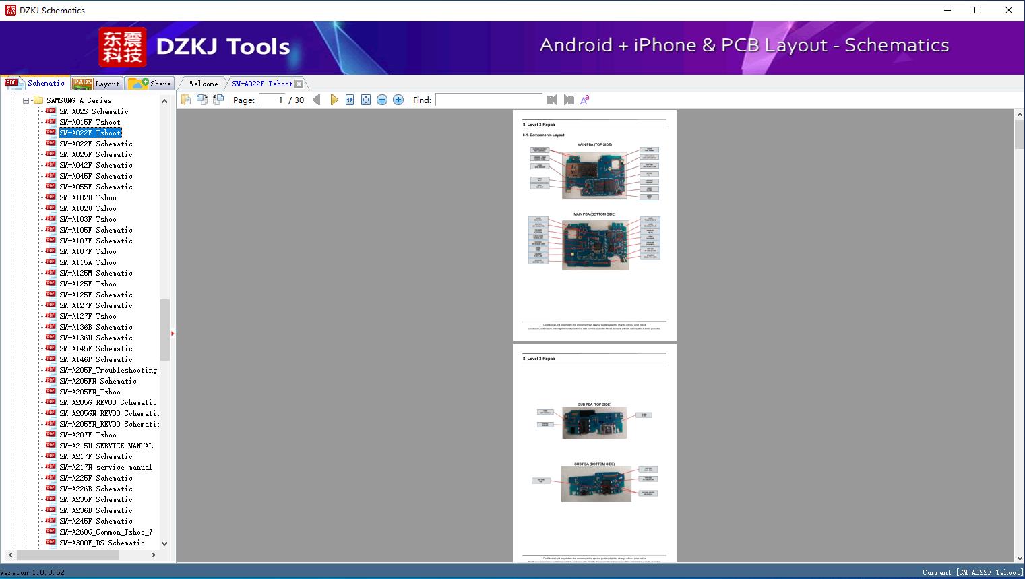Screen dimensions: 1025x579
Task: Click the PDF icon beside SM-A125M Schematic
Action: [x=51, y=272]
